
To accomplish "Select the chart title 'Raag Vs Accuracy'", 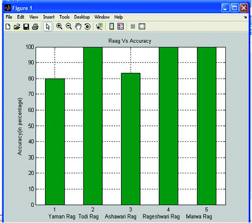I will click(x=130, y=41).
